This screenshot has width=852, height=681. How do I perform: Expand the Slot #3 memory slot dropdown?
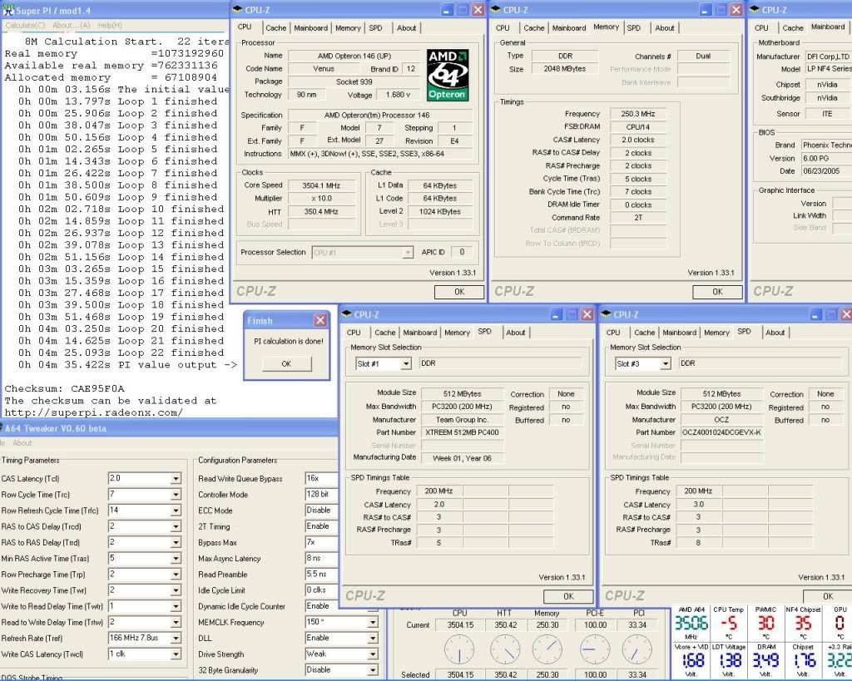[x=665, y=364]
